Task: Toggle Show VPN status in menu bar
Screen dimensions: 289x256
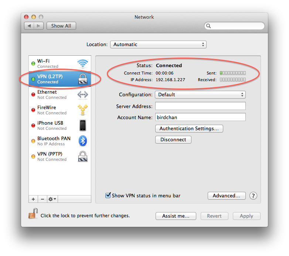Action: tap(108, 195)
